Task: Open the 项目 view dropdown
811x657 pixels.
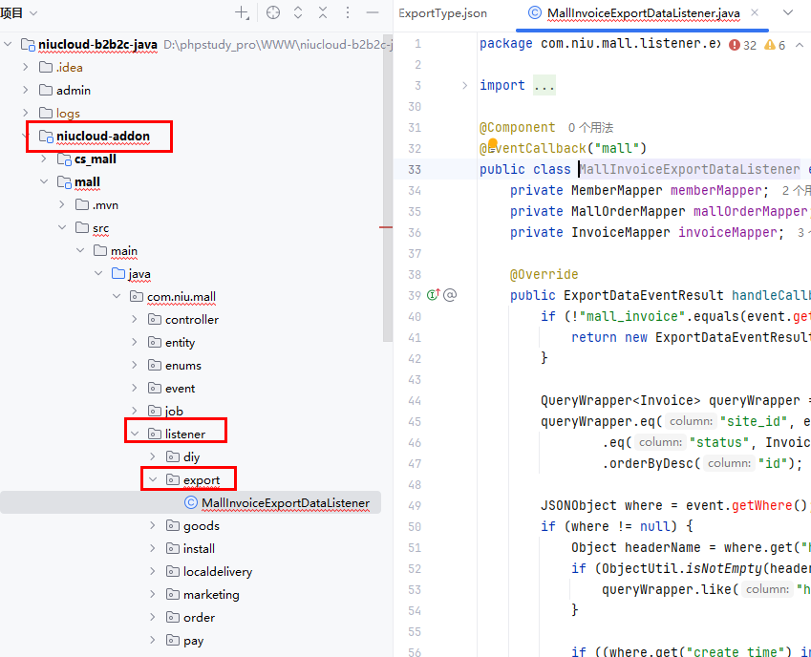Action: coord(19,13)
